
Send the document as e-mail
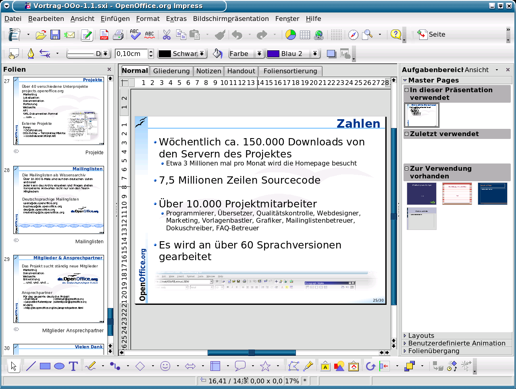click(x=70, y=35)
